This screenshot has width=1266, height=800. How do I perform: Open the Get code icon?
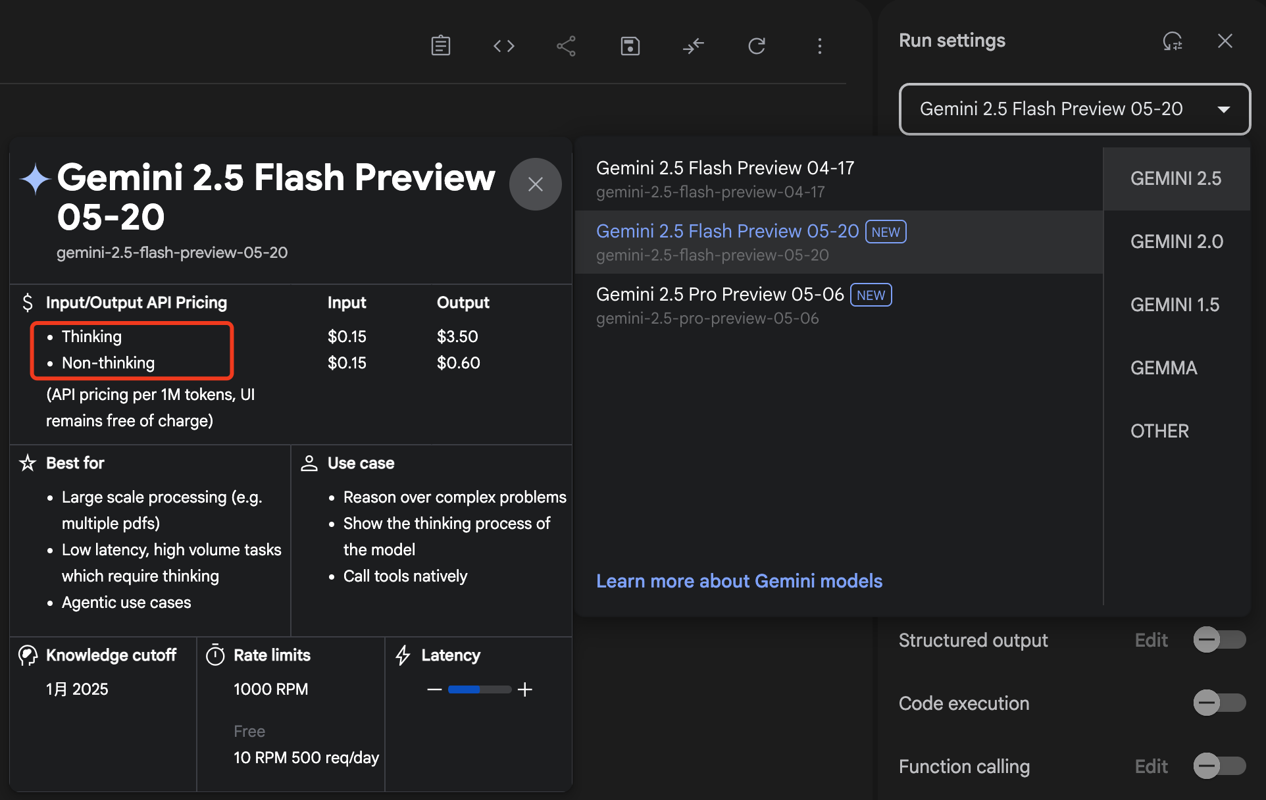(503, 46)
